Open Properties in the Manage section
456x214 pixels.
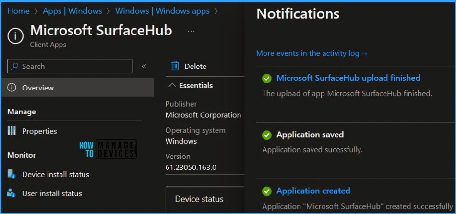(39, 131)
